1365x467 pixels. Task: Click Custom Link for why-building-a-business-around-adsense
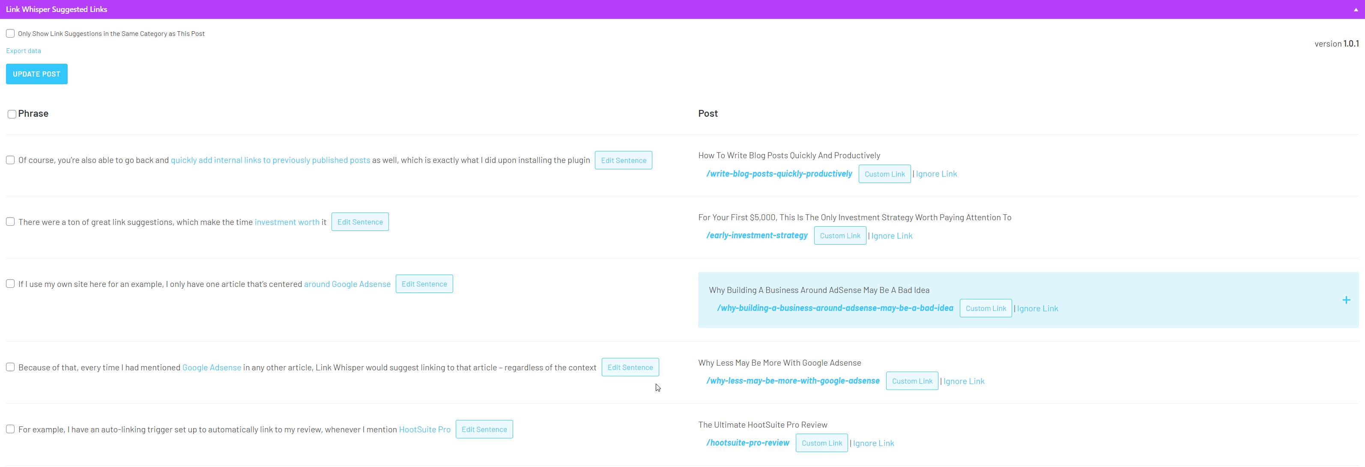pyautogui.click(x=985, y=308)
